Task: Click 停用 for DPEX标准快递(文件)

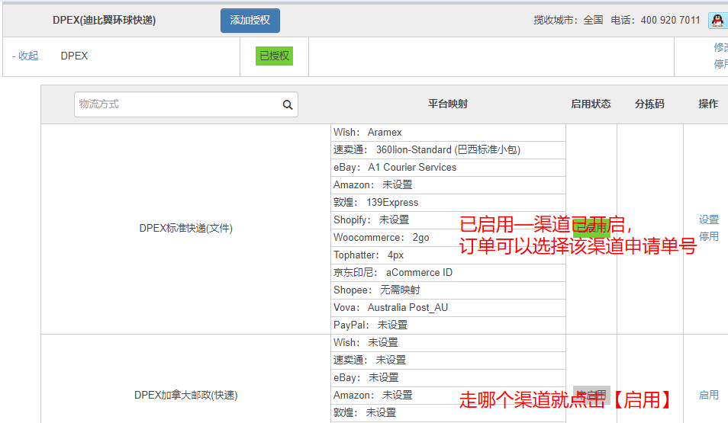Action: 708,236
